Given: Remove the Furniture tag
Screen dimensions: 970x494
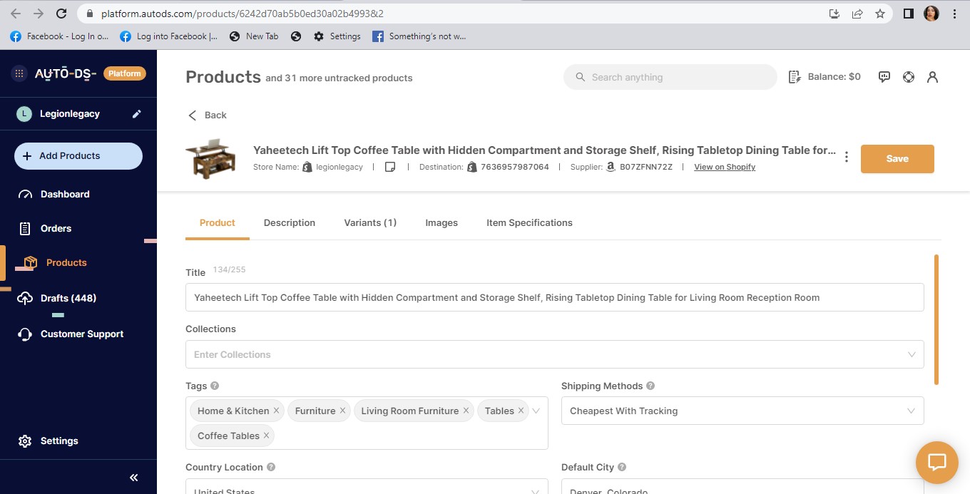Looking at the screenshot, I should (x=343, y=411).
